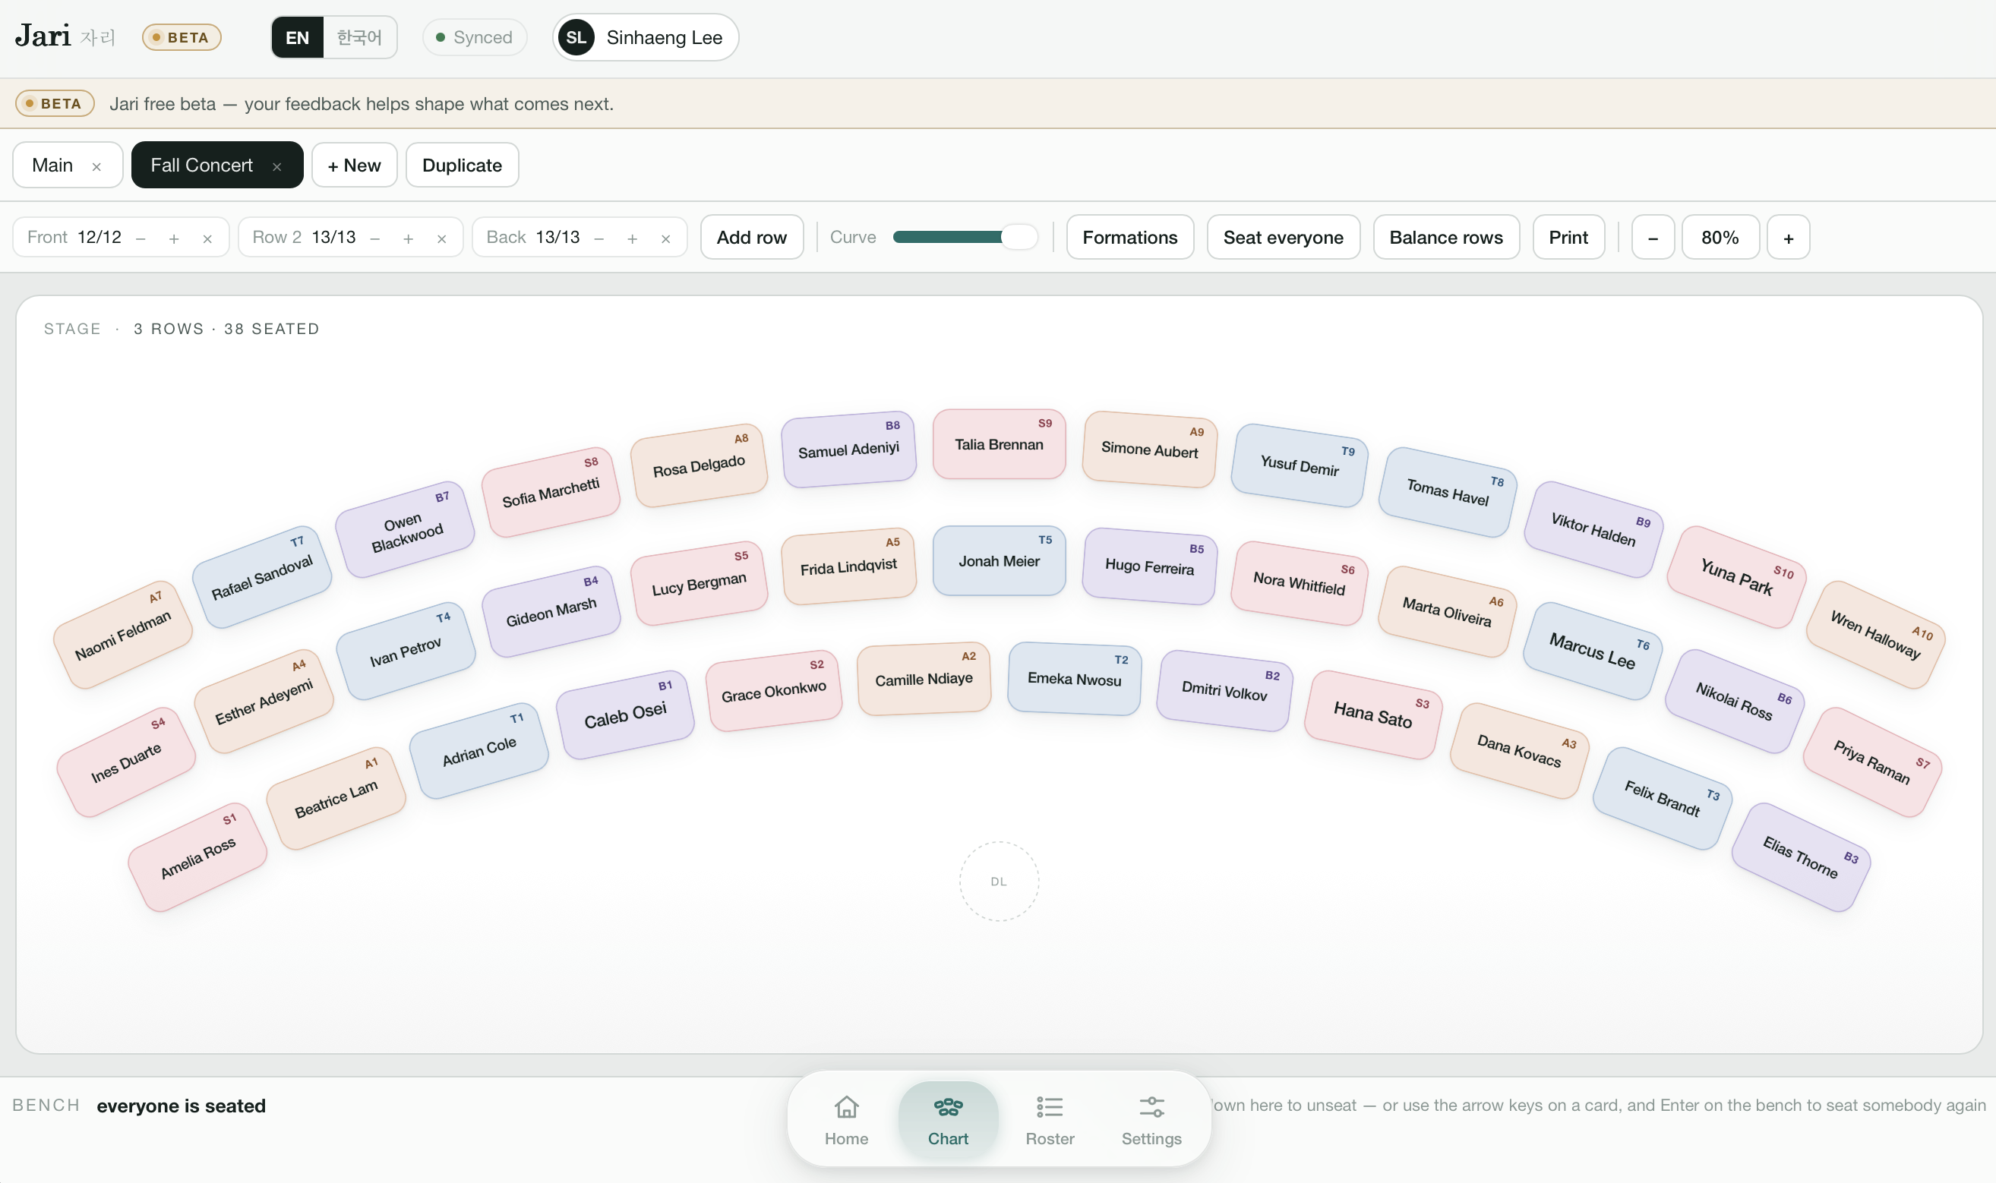1996x1183 pixels.
Task: Remove the Front row with its x
Action: click(x=207, y=238)
